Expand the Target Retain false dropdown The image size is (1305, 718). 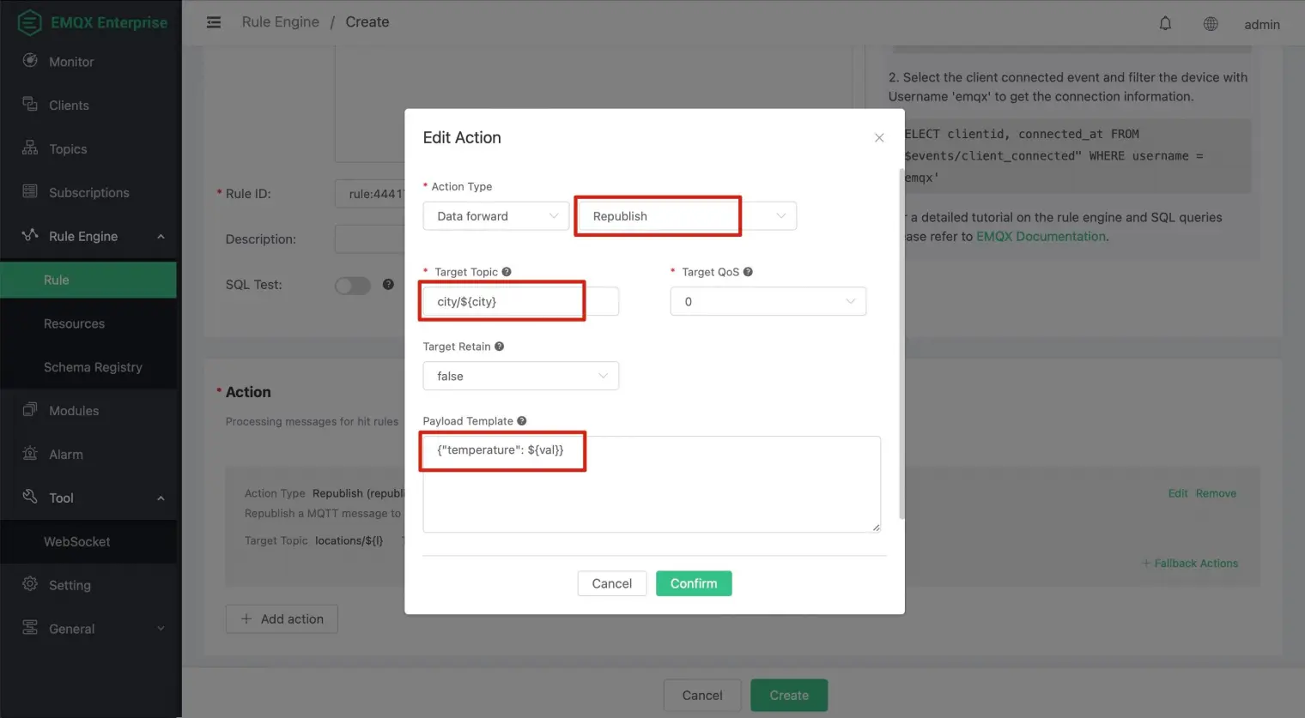[x=520, y=377]
